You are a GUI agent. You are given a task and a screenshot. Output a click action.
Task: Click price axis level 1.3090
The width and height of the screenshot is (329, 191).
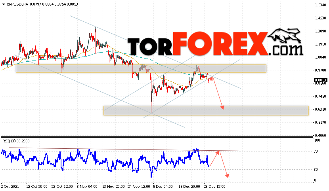point(321,31)
